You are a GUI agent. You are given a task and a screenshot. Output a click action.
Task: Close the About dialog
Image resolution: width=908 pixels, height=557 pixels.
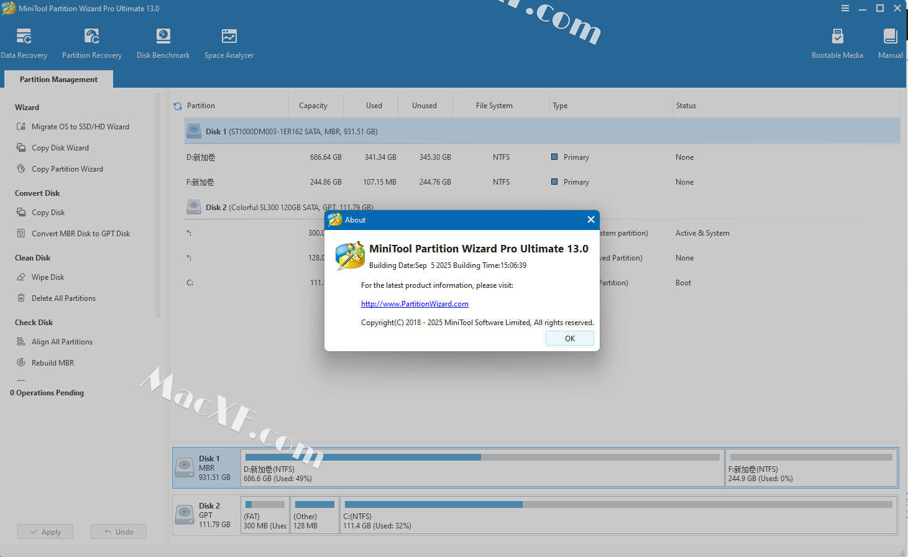click(x=590, y=219)
